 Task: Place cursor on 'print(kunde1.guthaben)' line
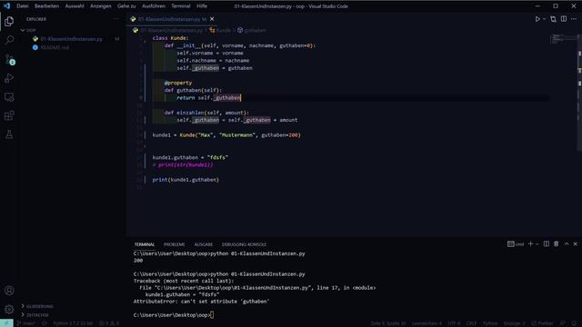186,180
